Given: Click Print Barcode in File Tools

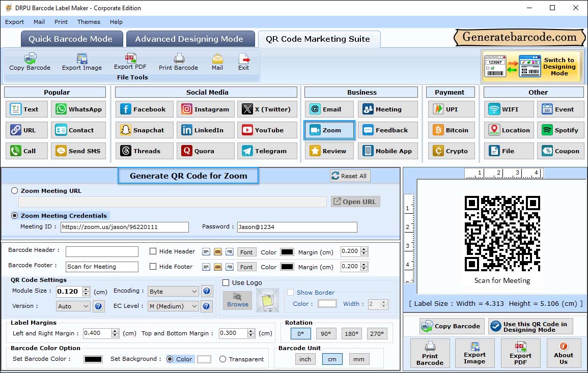Looking at the screenshot, I should point(178,62).
